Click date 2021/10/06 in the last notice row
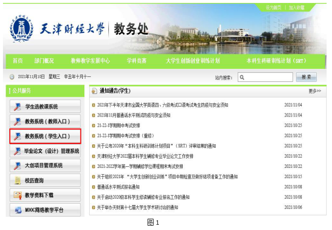332x230 pixels. point(293,207)
